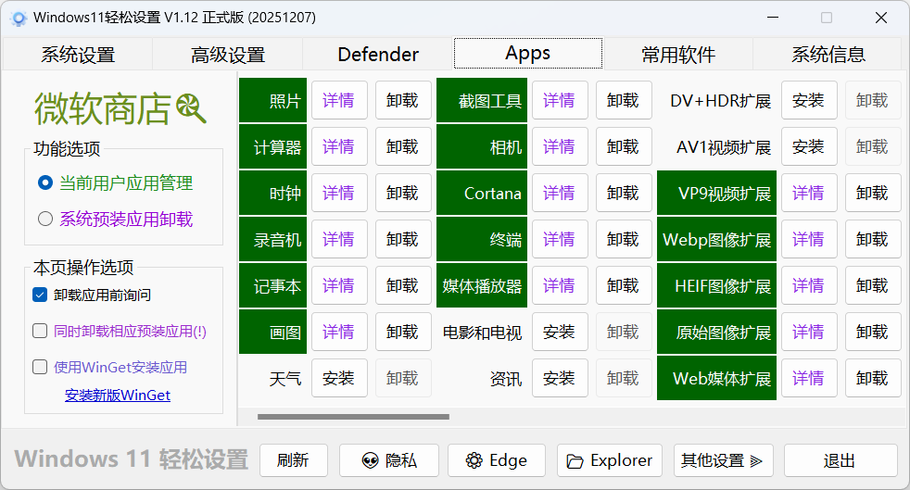Expand 其他设置 with arrow icon
910x490 pixels.
click(723, 460)
